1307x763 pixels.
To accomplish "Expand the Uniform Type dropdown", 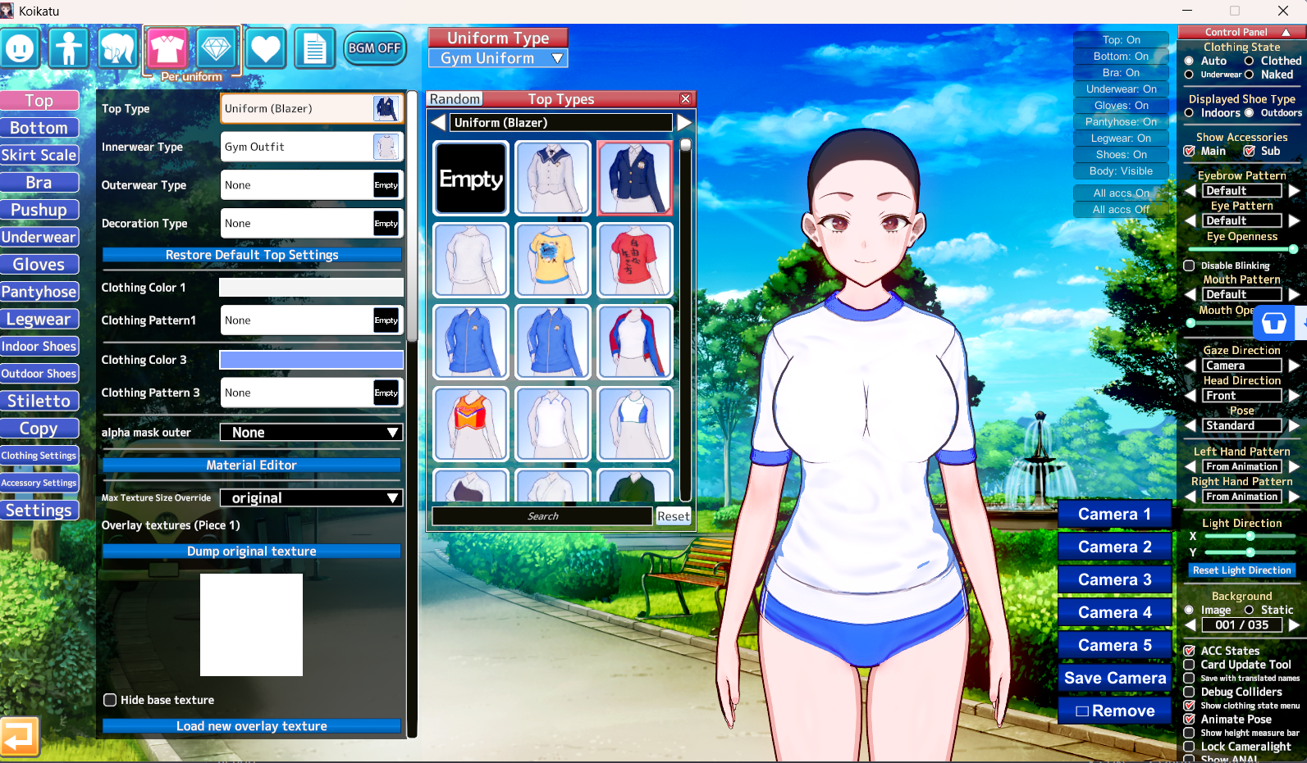I will 497,58.
